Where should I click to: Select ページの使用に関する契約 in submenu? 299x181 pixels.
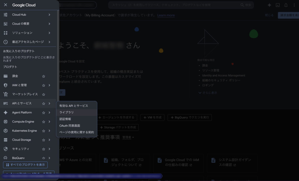click(77, 132)
